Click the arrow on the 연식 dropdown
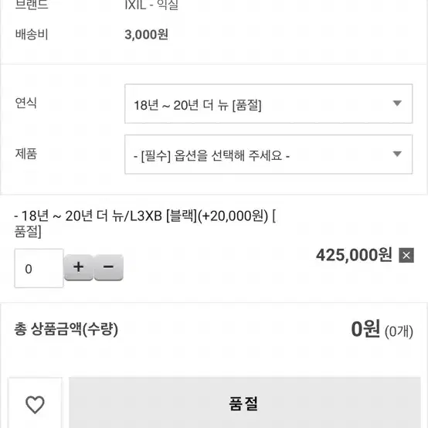The width and height of the screenshot is (428, 428). click(397, 104)
